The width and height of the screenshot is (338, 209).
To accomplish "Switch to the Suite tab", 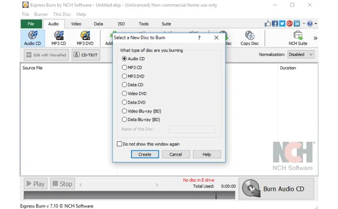I will click(x=166, y=24).
